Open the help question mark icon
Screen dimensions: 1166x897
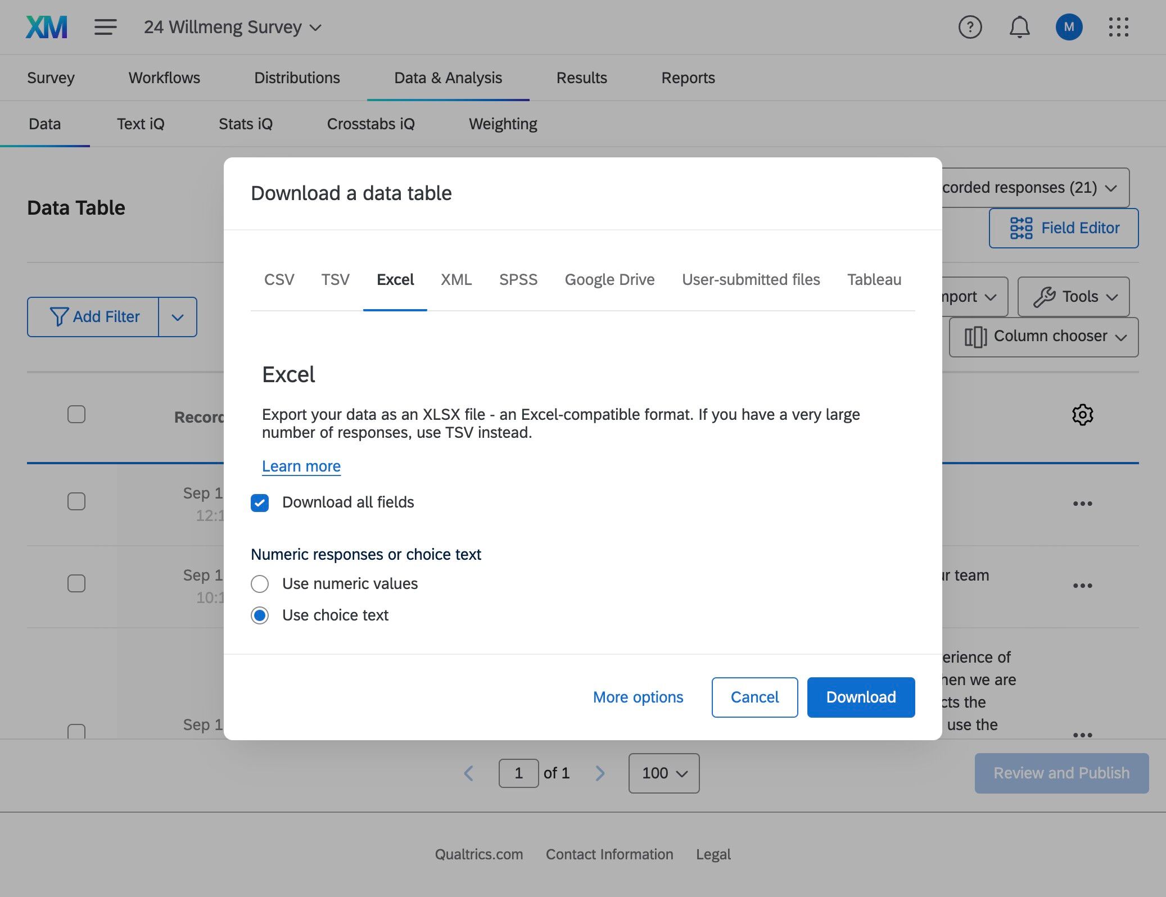[x=970, y=27]
